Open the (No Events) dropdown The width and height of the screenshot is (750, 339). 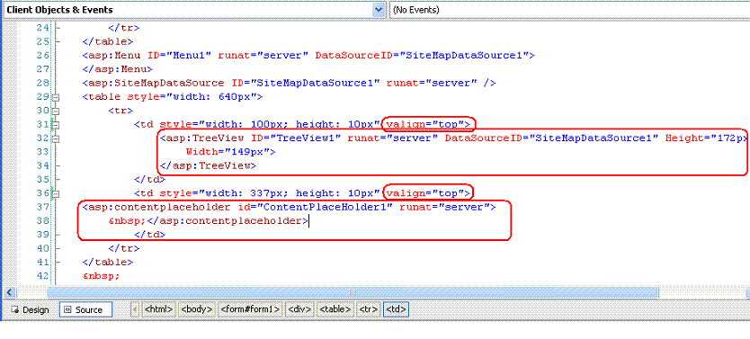(569, 10)
